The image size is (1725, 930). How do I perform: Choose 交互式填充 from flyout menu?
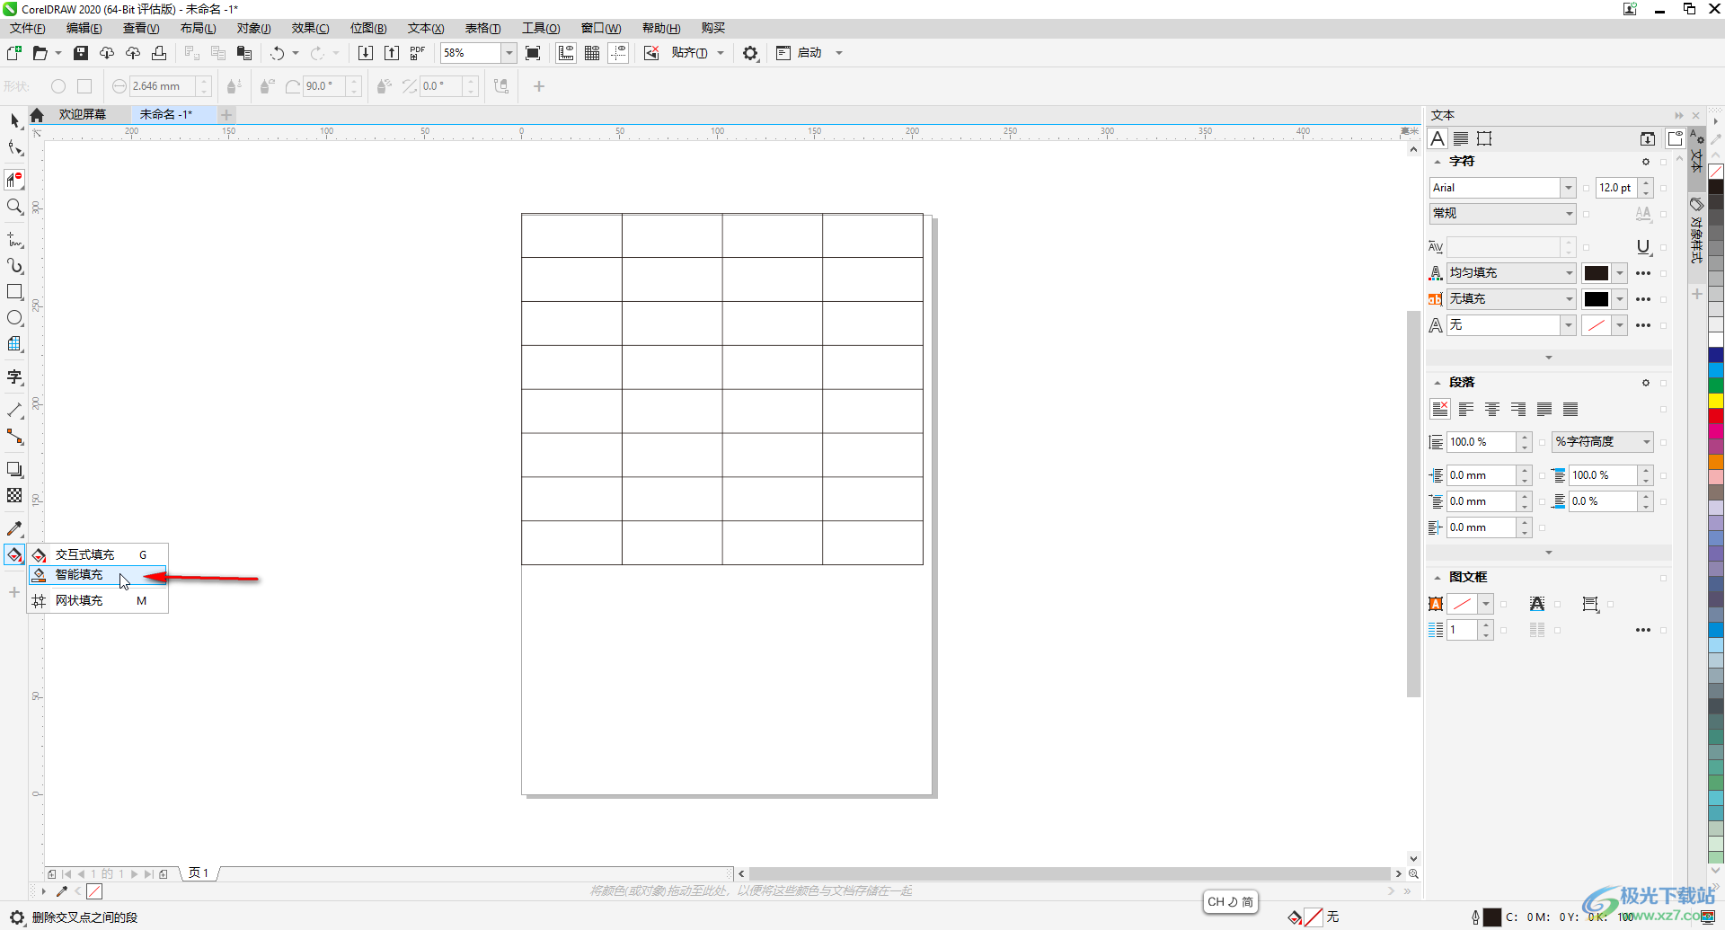coord(97,554)
